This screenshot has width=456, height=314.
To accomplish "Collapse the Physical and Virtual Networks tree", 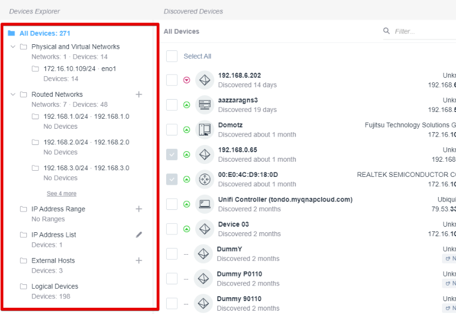I will pos(13,47).
